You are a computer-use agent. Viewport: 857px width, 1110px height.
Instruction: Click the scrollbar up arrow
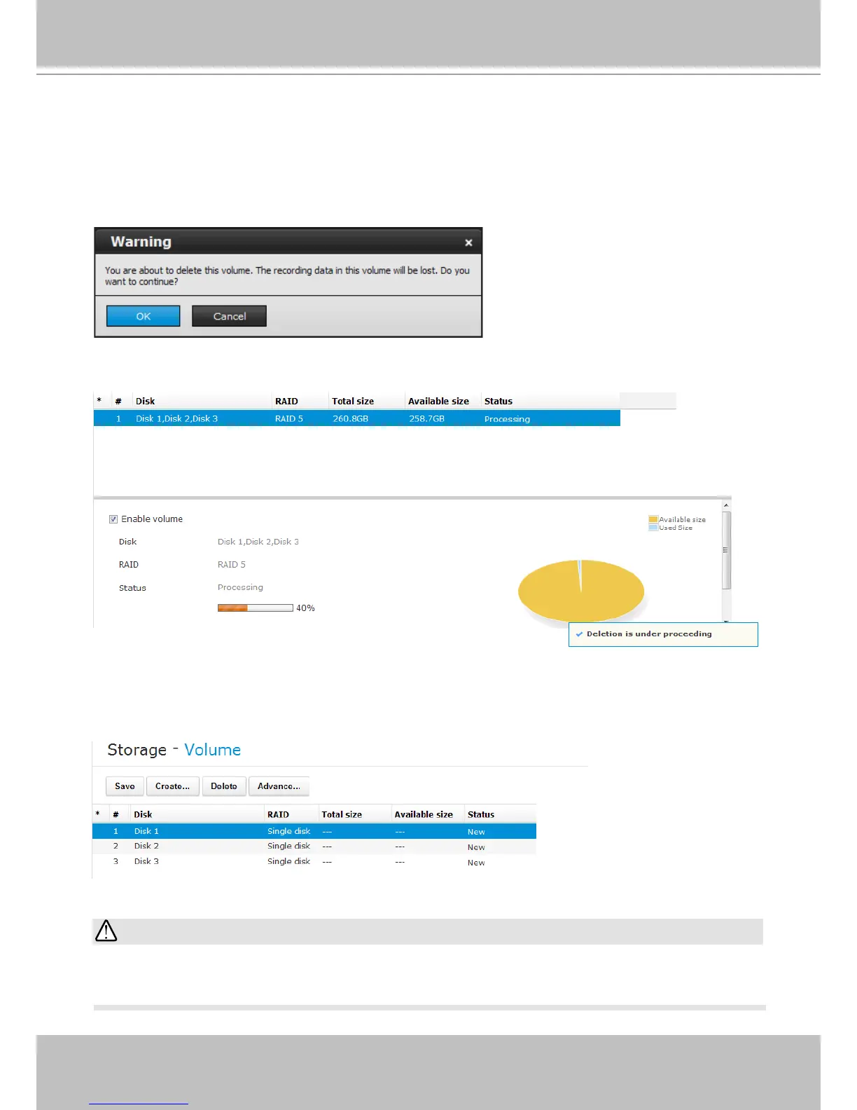coord(726,505)
